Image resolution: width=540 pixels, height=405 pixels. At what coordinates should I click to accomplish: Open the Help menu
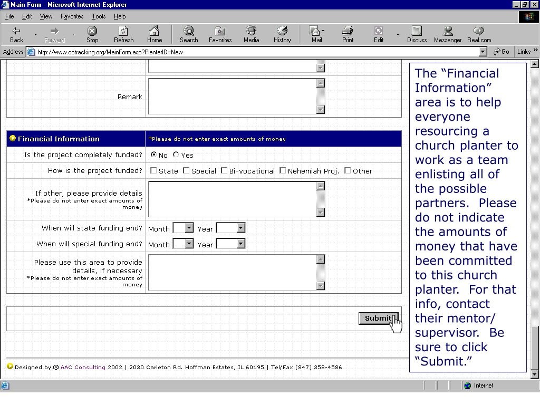(x=120, y=16)
